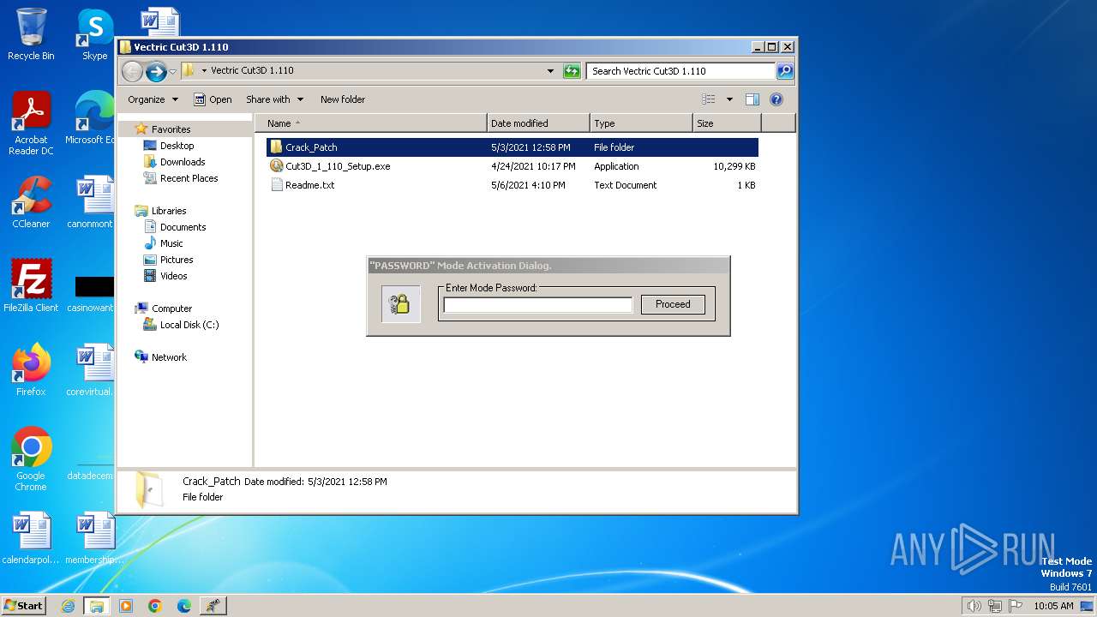This screenshot has width=1097, height=617.
Task: Select Recycle Bin desktop icon
Action: [x=31, y=34]
